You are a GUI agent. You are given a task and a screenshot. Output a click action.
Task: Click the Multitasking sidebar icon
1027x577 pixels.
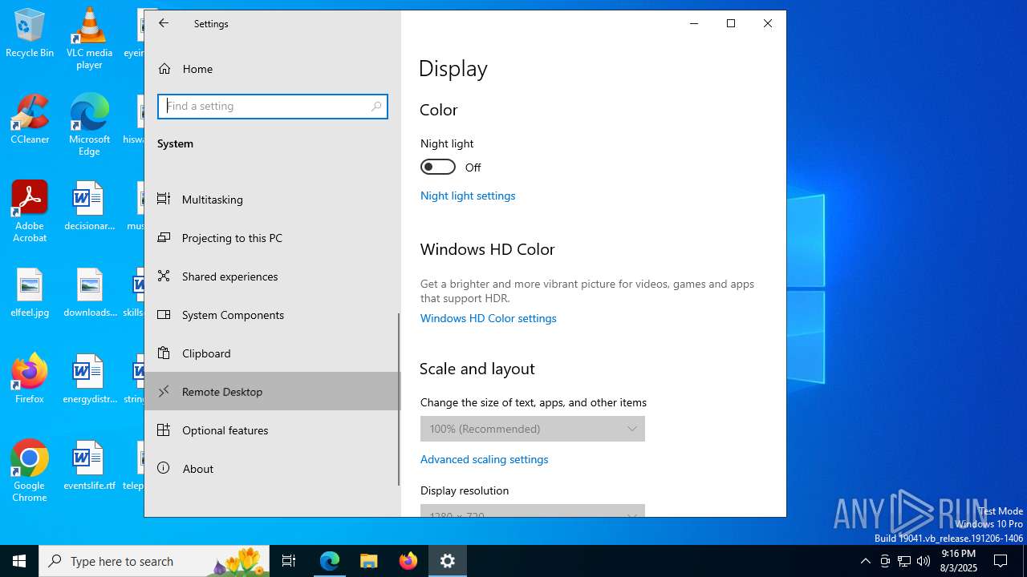pyautogui.click(x=164, y=199)
